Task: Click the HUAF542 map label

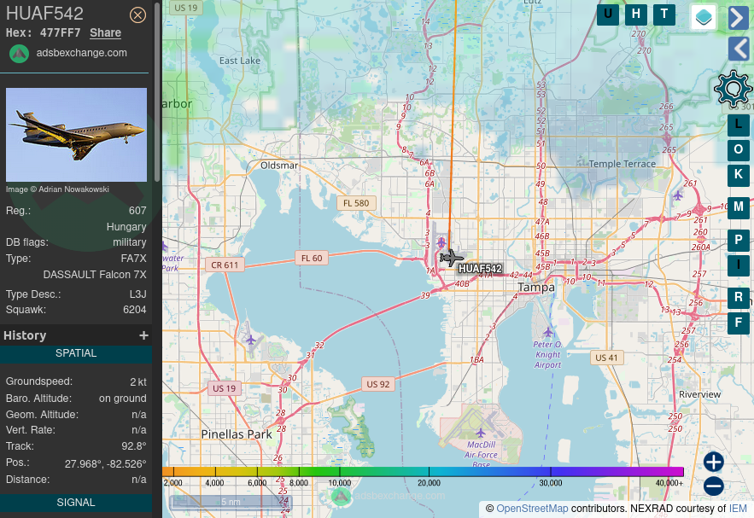Action: (480, 269)
